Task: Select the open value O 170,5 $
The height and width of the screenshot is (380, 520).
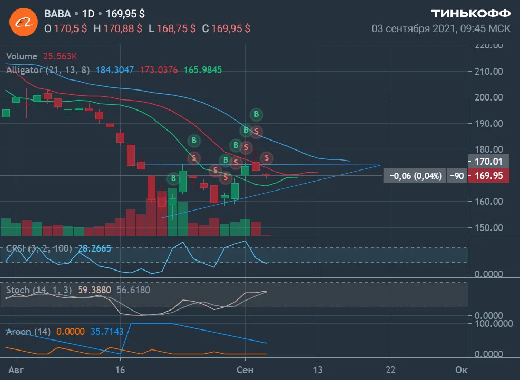Action: tap(66, 28)
